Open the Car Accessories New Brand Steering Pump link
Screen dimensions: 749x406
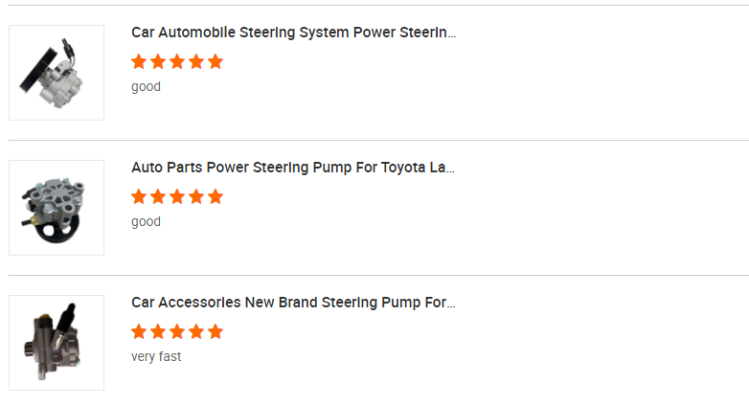[293, 303]
